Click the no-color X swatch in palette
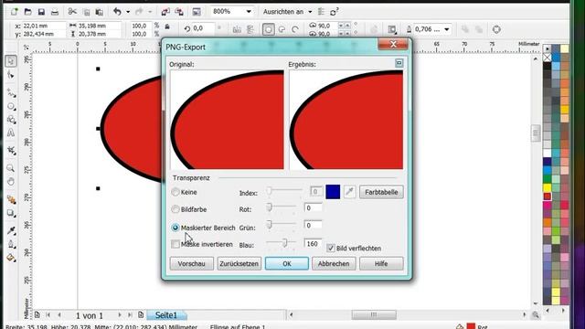The height and width of the screenshot is (329, 585). [x=547, y=58]
